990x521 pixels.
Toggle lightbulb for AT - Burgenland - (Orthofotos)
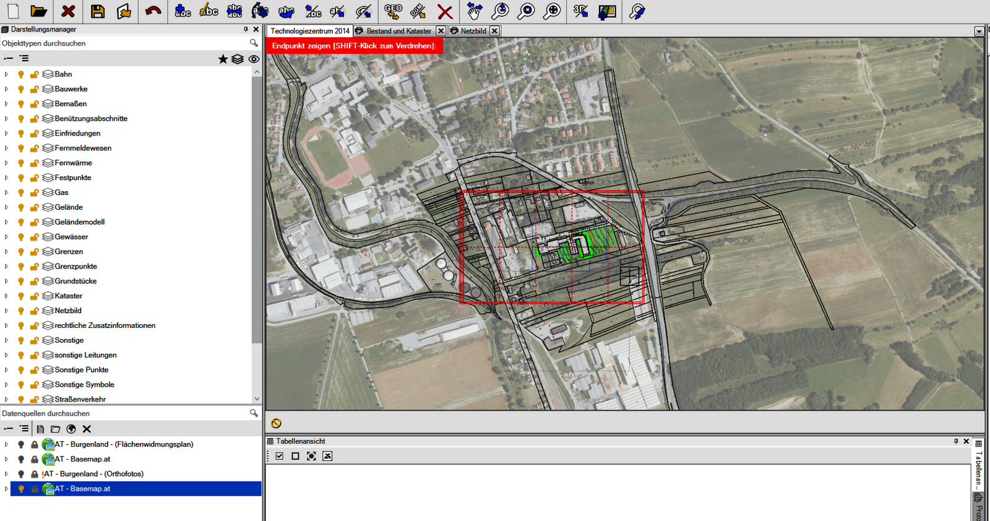click(x=21, y=474)
